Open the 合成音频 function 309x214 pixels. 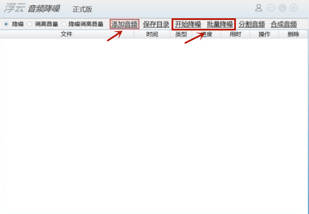(284, 24)
